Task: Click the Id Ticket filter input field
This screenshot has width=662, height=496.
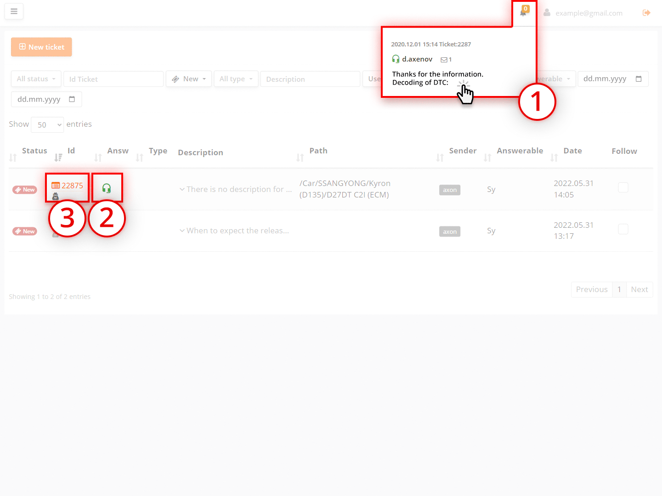Action: coord(113,79)
